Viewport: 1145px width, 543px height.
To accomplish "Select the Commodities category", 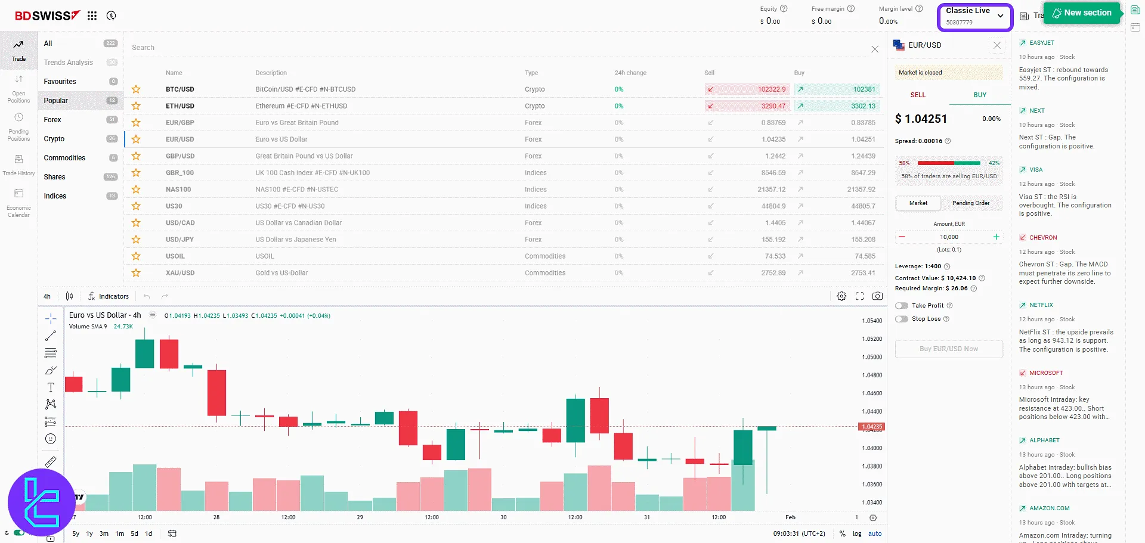I will click(81, 158).
